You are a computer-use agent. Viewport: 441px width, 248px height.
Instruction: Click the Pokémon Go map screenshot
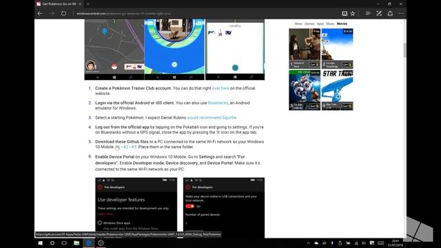point(114,50)
